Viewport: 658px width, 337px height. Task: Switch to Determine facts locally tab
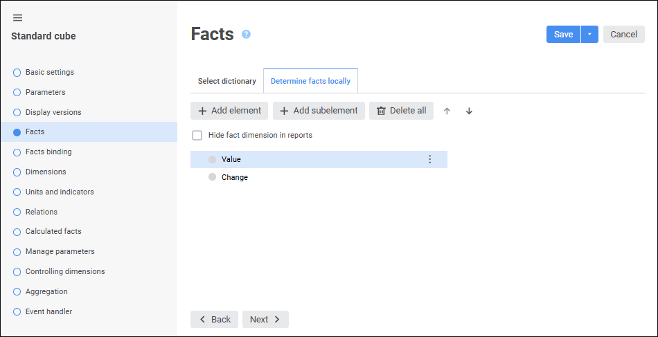click(310, 81)
